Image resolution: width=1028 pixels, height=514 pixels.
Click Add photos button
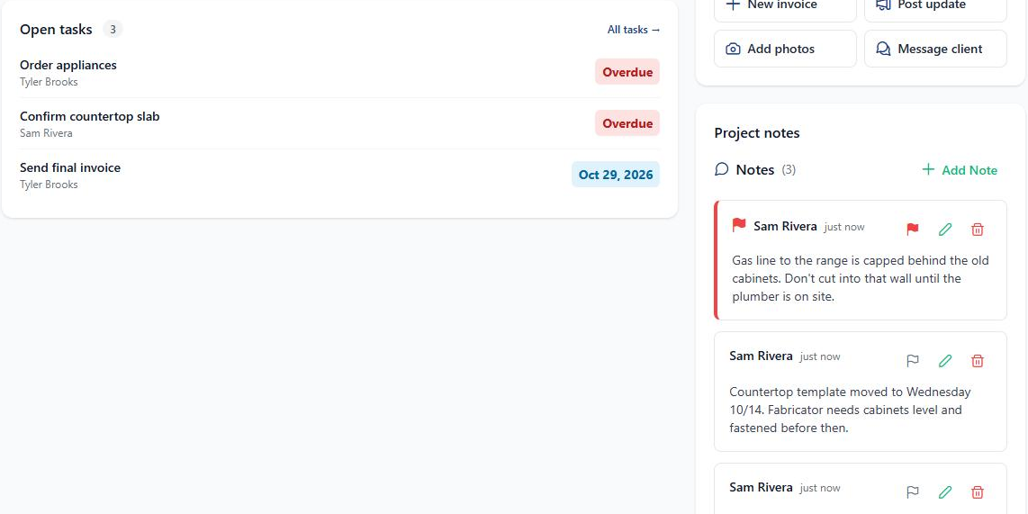[785, 49]
